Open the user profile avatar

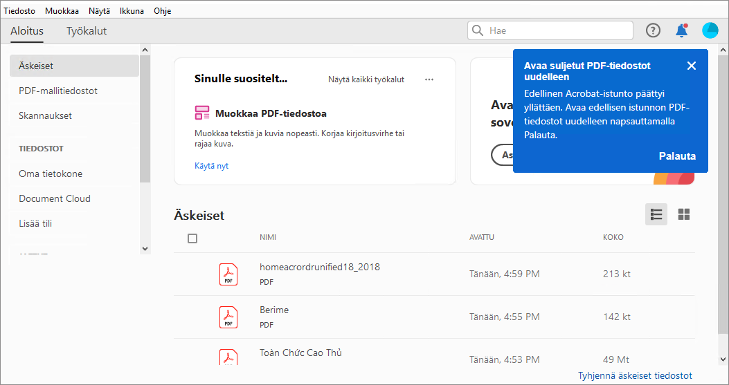coord(710,30)
